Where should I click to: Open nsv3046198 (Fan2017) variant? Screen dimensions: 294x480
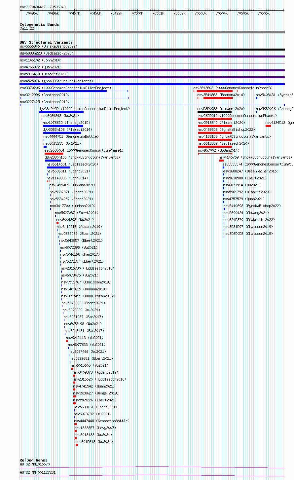coord(80,254)
